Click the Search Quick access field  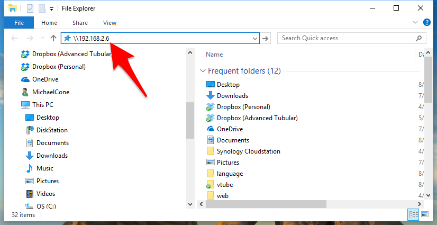(x=347, y=38)
